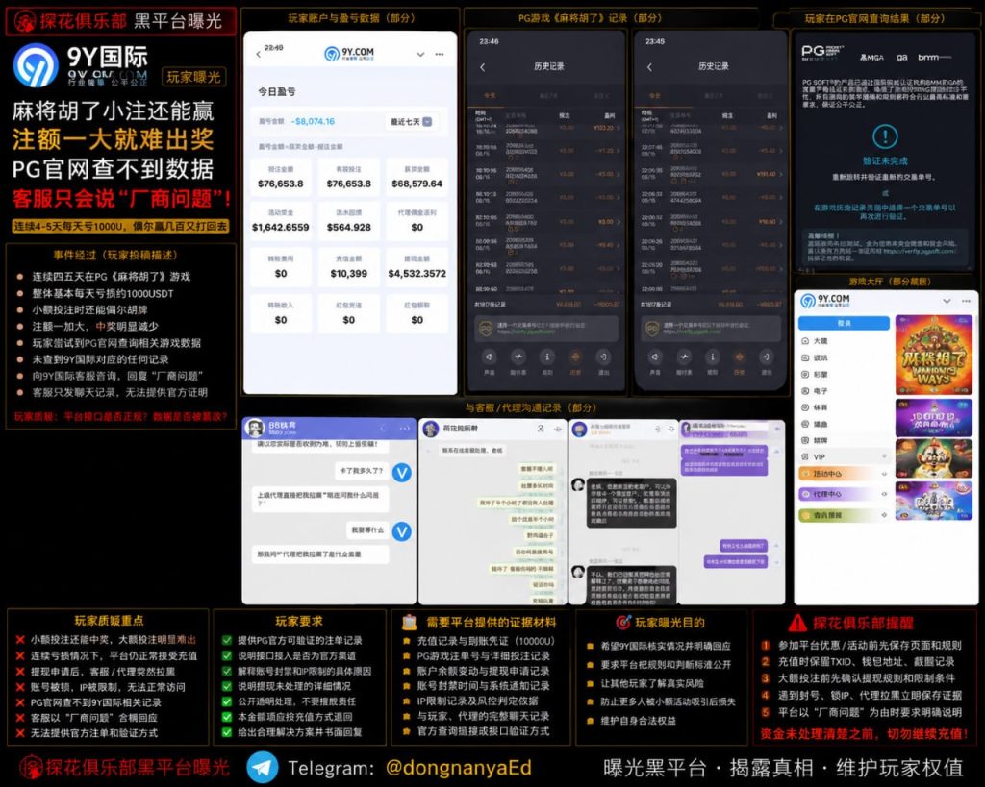
Task: Select the highlighted history icon on the 23:46 screen toolbar
Action: pyautogui.click(x=575, y=357)
